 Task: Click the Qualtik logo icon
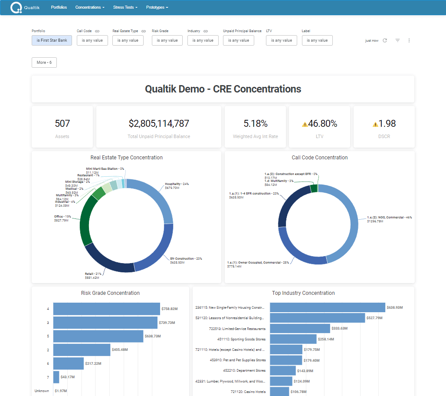tap(16, 7)
